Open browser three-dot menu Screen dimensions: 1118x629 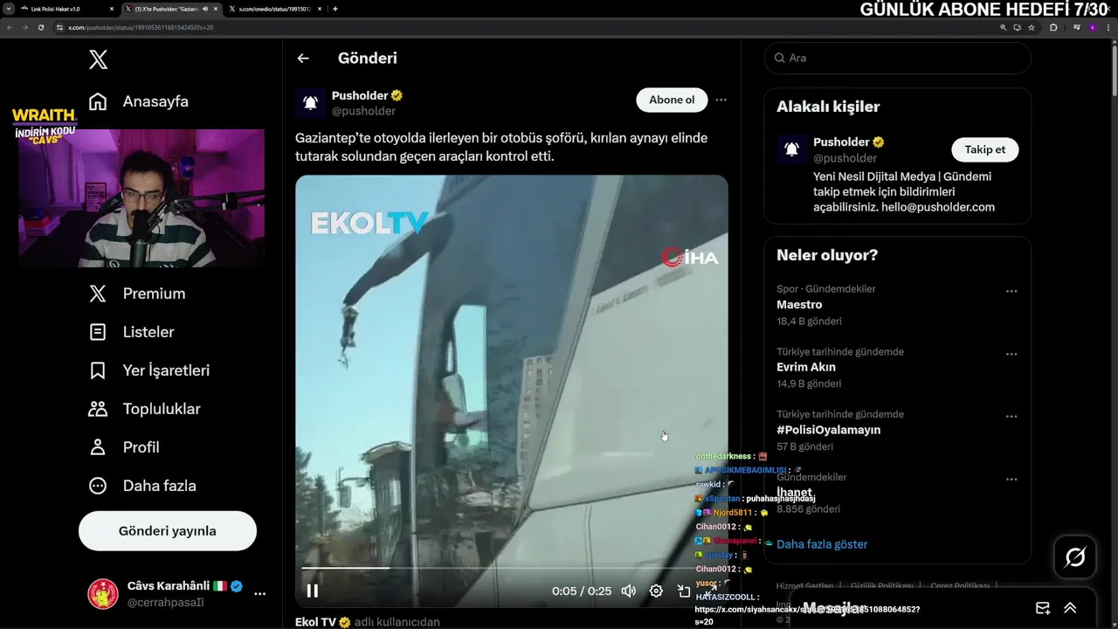(x=1108, y=27)
